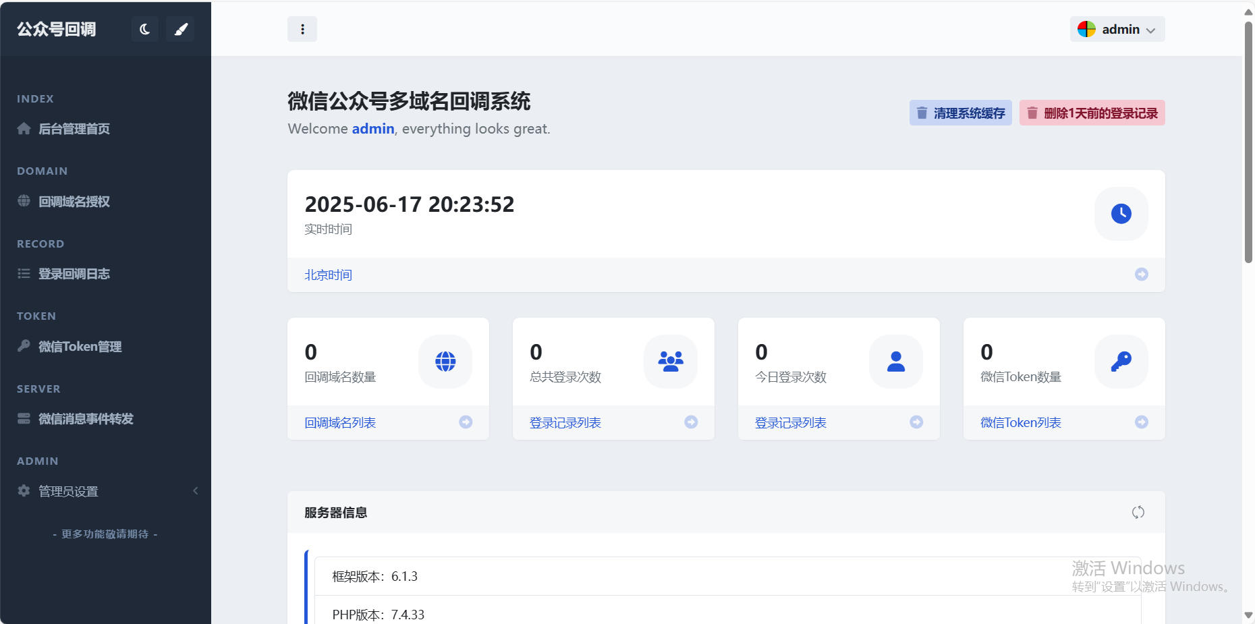This screenshot has width=1255, height=624.
Task: Click the scrollbar up arrow
Action: [1248, 12]
